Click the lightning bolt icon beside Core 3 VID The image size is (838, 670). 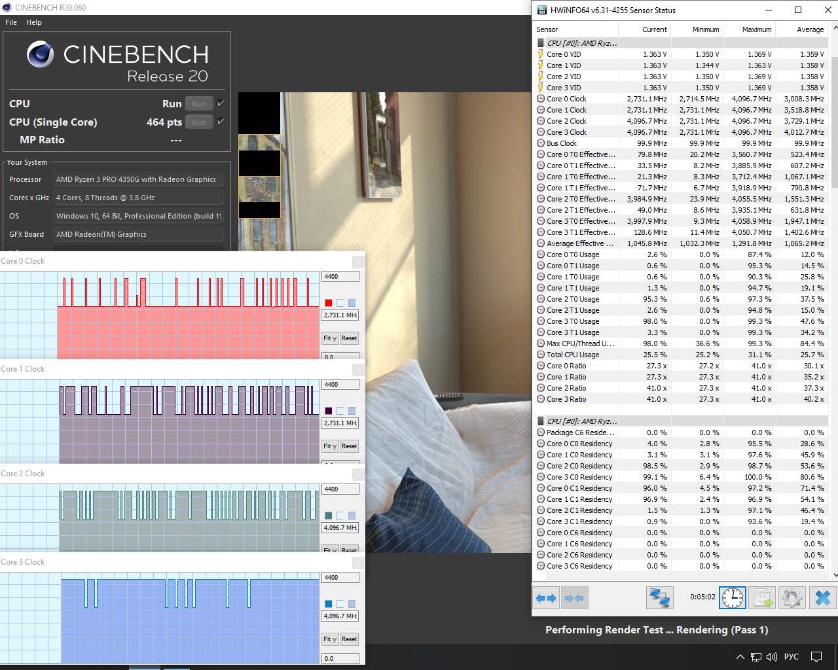click(541, 88)
